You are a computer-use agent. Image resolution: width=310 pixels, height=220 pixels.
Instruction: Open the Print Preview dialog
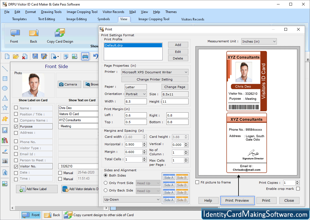click(237, 200)
